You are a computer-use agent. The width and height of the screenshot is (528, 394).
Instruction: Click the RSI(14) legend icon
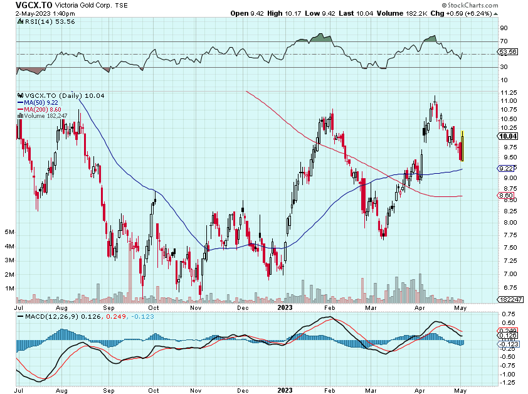[20, 21]
